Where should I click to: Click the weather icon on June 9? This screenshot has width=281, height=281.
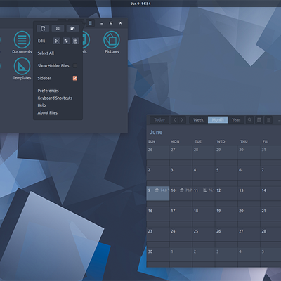[157, 190]
